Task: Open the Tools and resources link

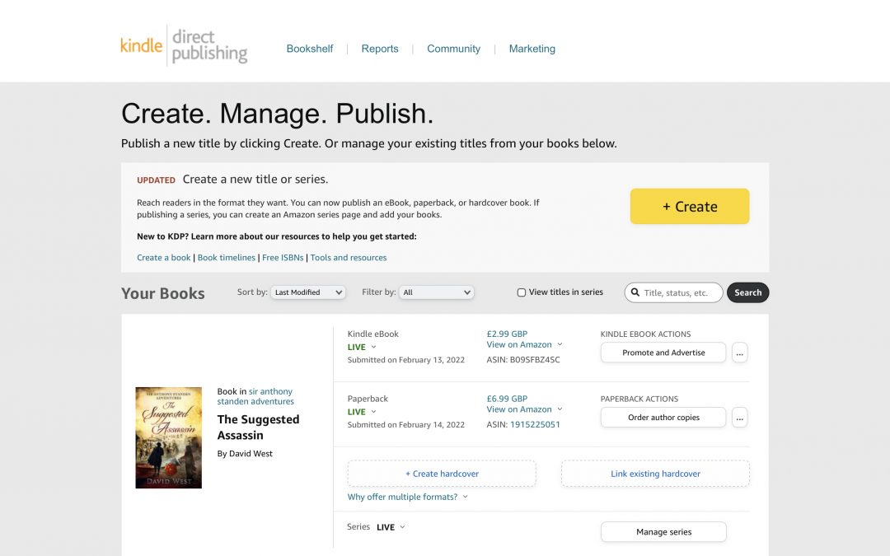Action: pos(349,258)
